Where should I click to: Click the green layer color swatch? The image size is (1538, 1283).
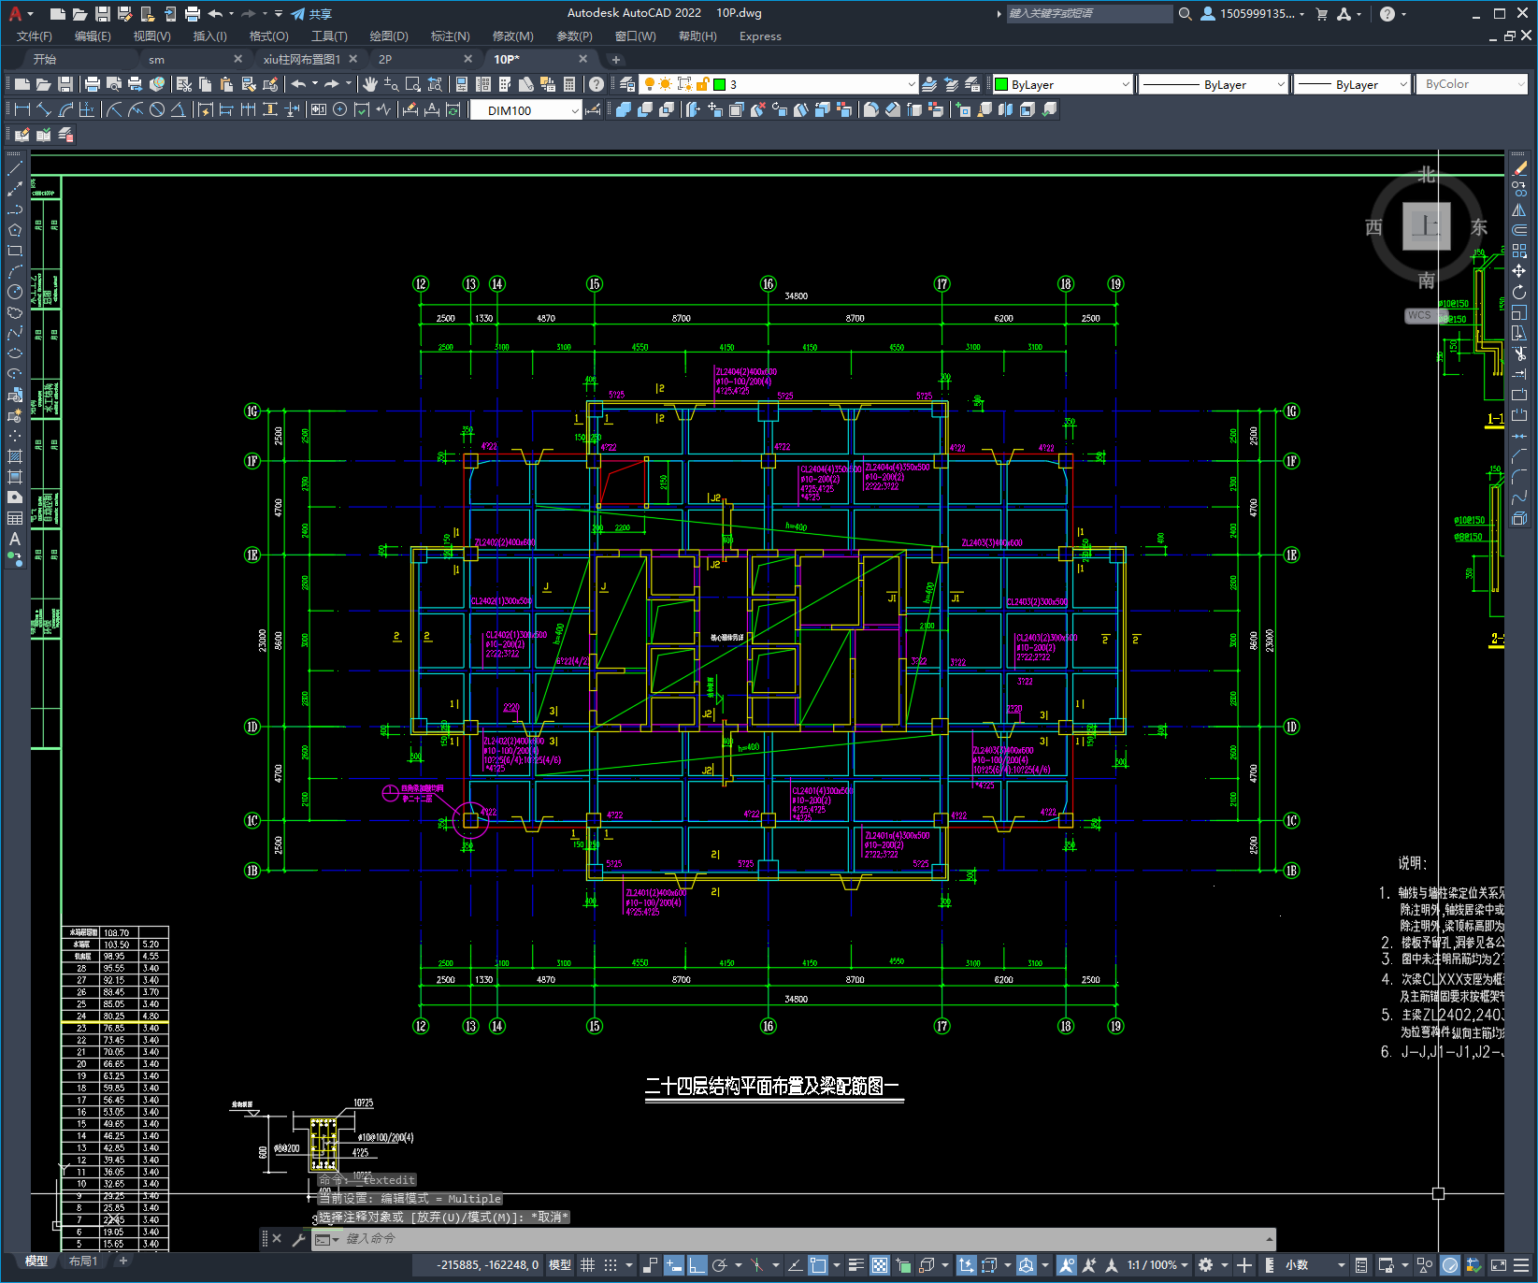click(719, 84)
